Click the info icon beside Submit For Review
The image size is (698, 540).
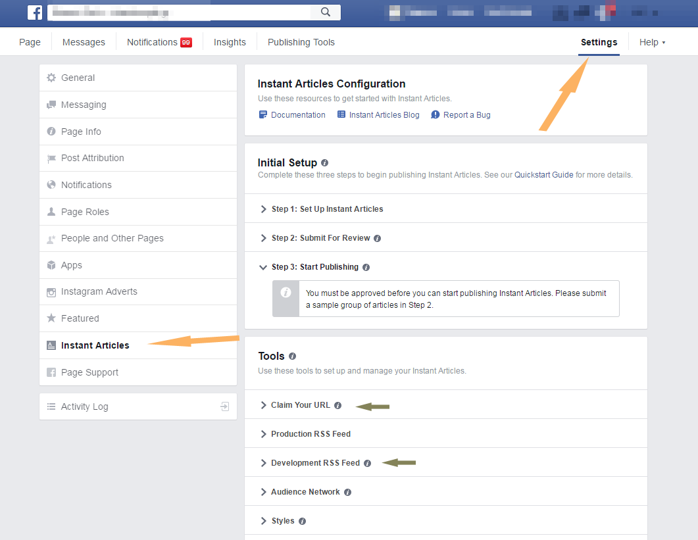pos(377,239)
